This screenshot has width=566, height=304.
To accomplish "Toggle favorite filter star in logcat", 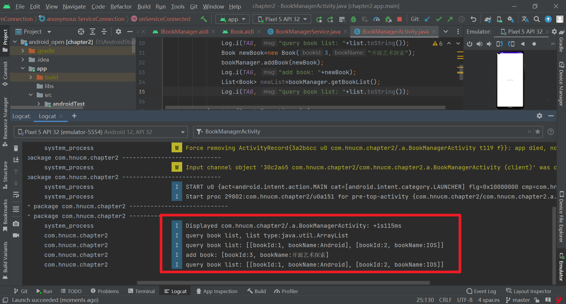I will 538,132.
